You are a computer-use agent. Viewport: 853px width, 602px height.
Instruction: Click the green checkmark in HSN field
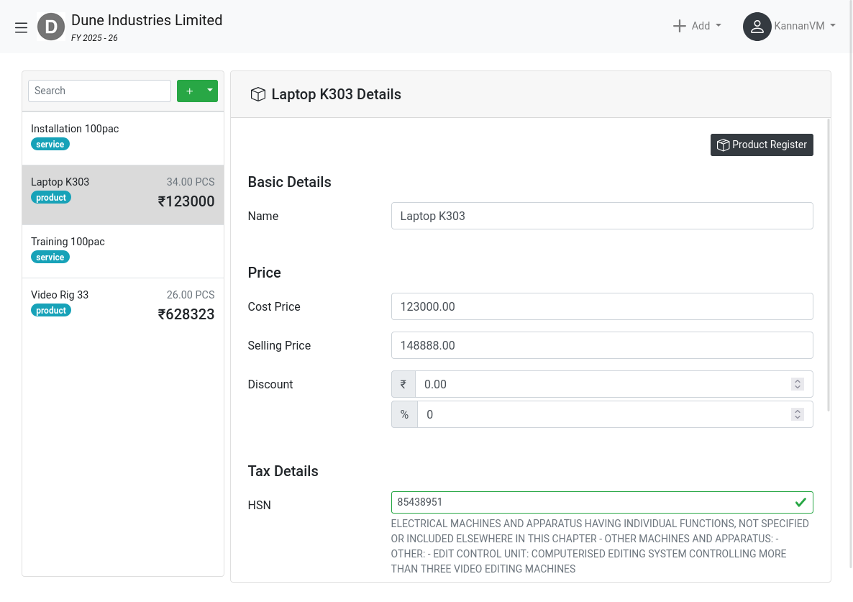tap(800, 502)
